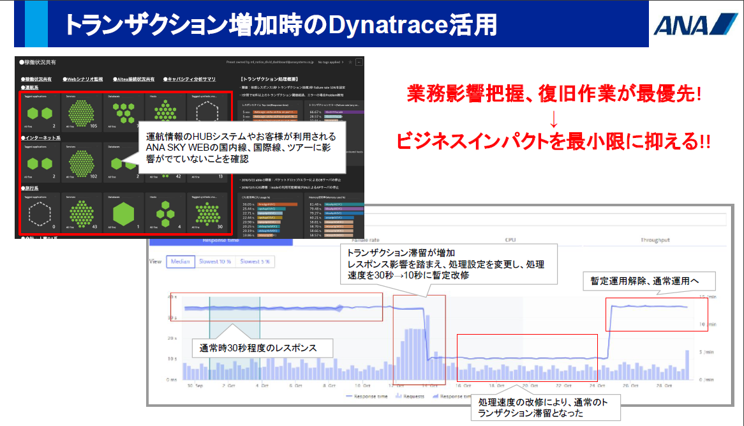Select the Slowest 10 % view option
Screen dimensions: 744x426
pyautogui.click(x=215, y=262)
